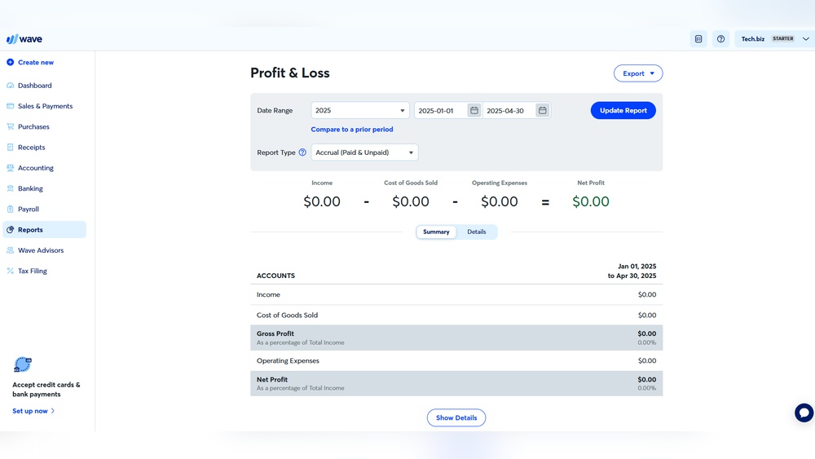The width and height of the screenshot is (815, 459).
Task: Open the help question mark icon
Action: click(720, 39)
